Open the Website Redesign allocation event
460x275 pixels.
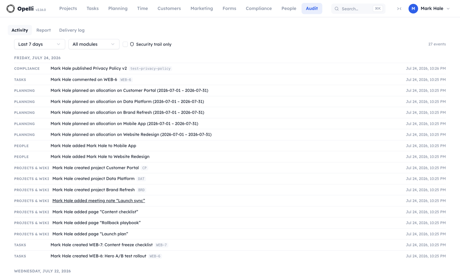coord(131,134)
